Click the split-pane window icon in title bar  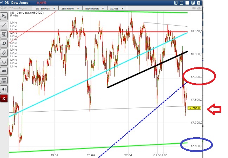pyautogui.click(x=176, y=3)
